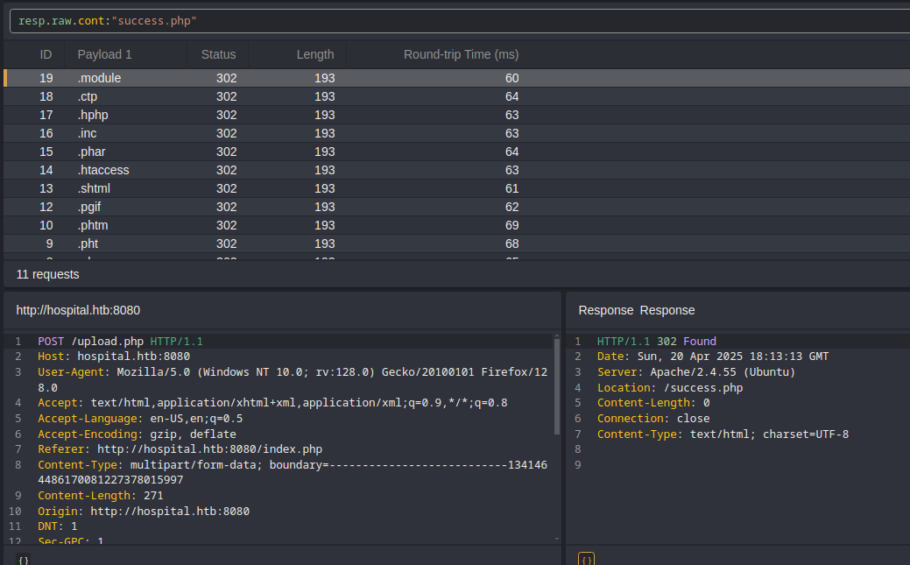This screenshot has width=910, height=565.
Task: Click the Referer header line
Action: tap(180, 449)
